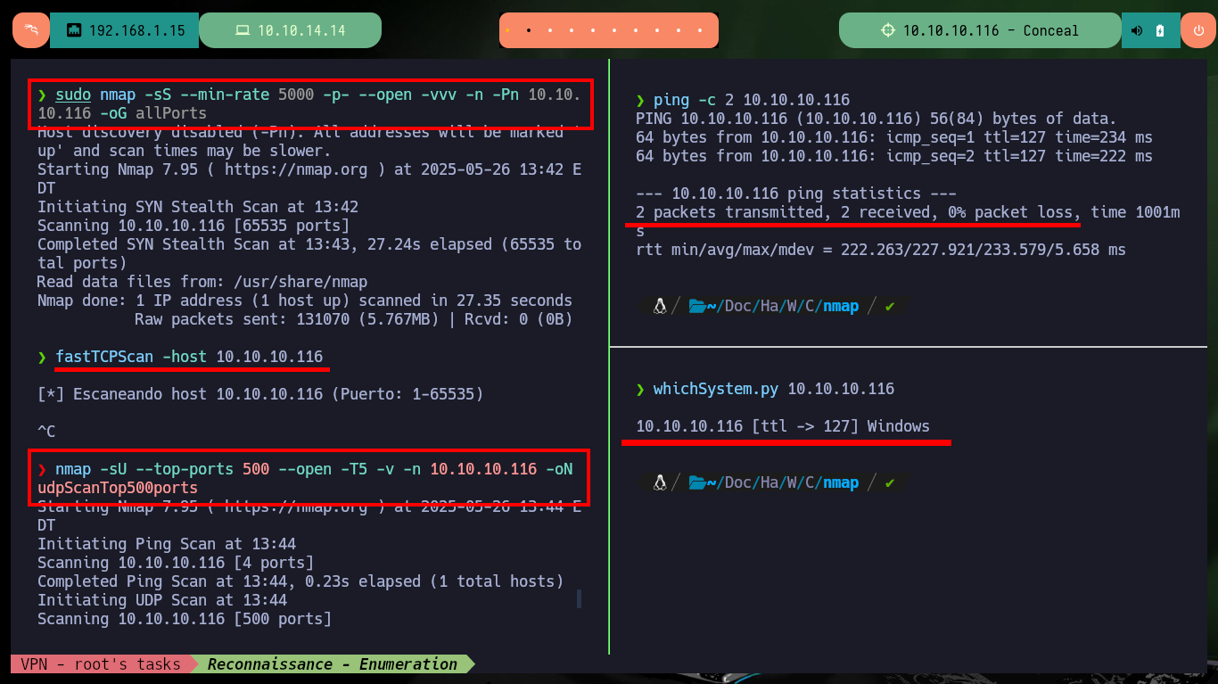
Task: Click the whichSystem.py 10.10.10.116 command
Action: tap(774, 389)
